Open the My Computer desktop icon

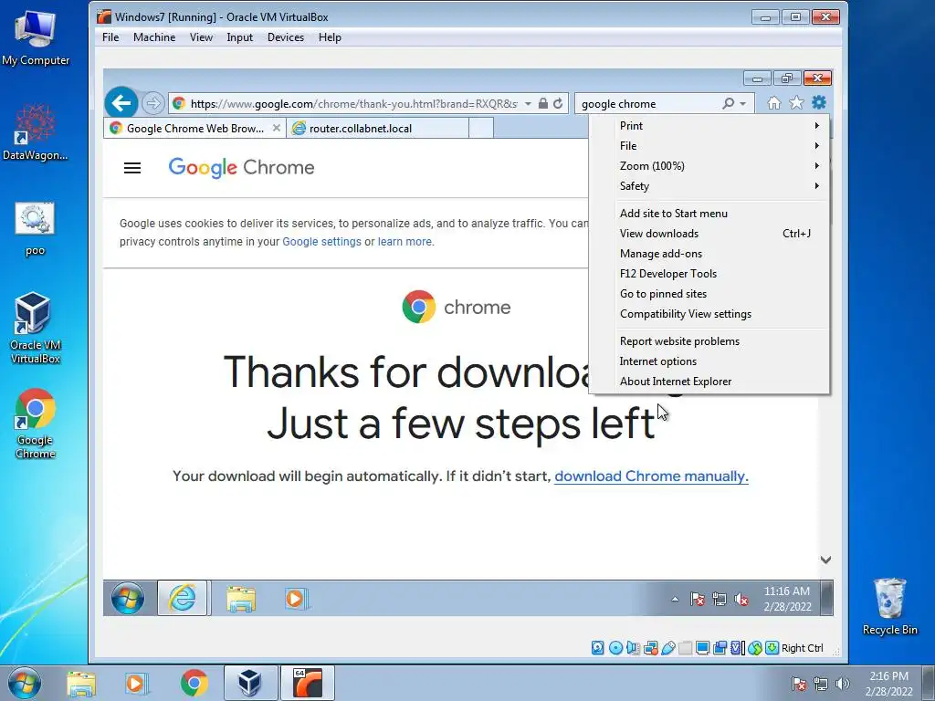tap(36, 37)
